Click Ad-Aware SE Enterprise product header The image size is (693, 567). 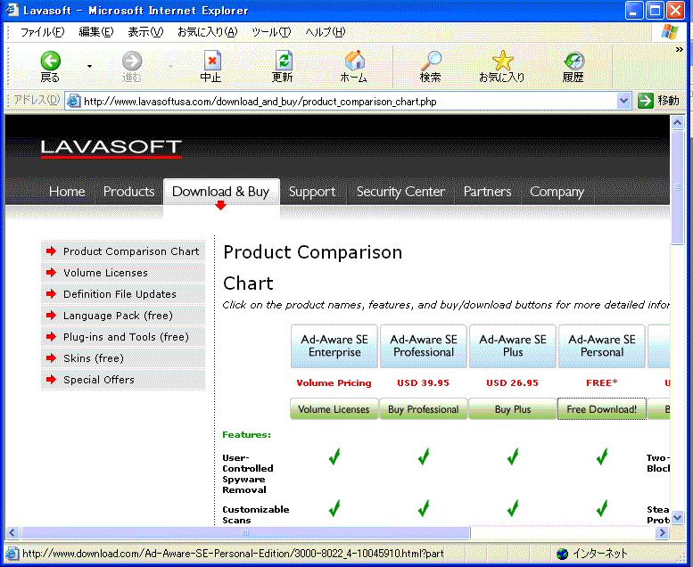pos(334,346)
